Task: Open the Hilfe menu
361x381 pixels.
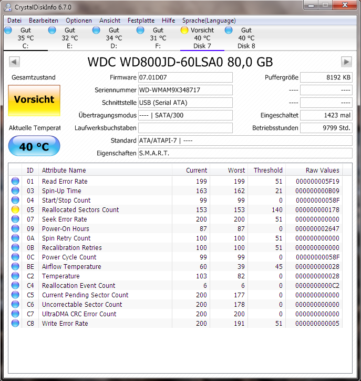Action: point(168,21)
